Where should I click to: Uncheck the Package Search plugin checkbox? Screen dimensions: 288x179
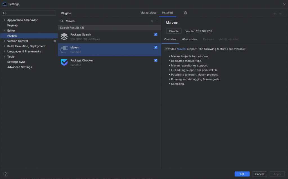pyautogui.click(x=156, y=34)
